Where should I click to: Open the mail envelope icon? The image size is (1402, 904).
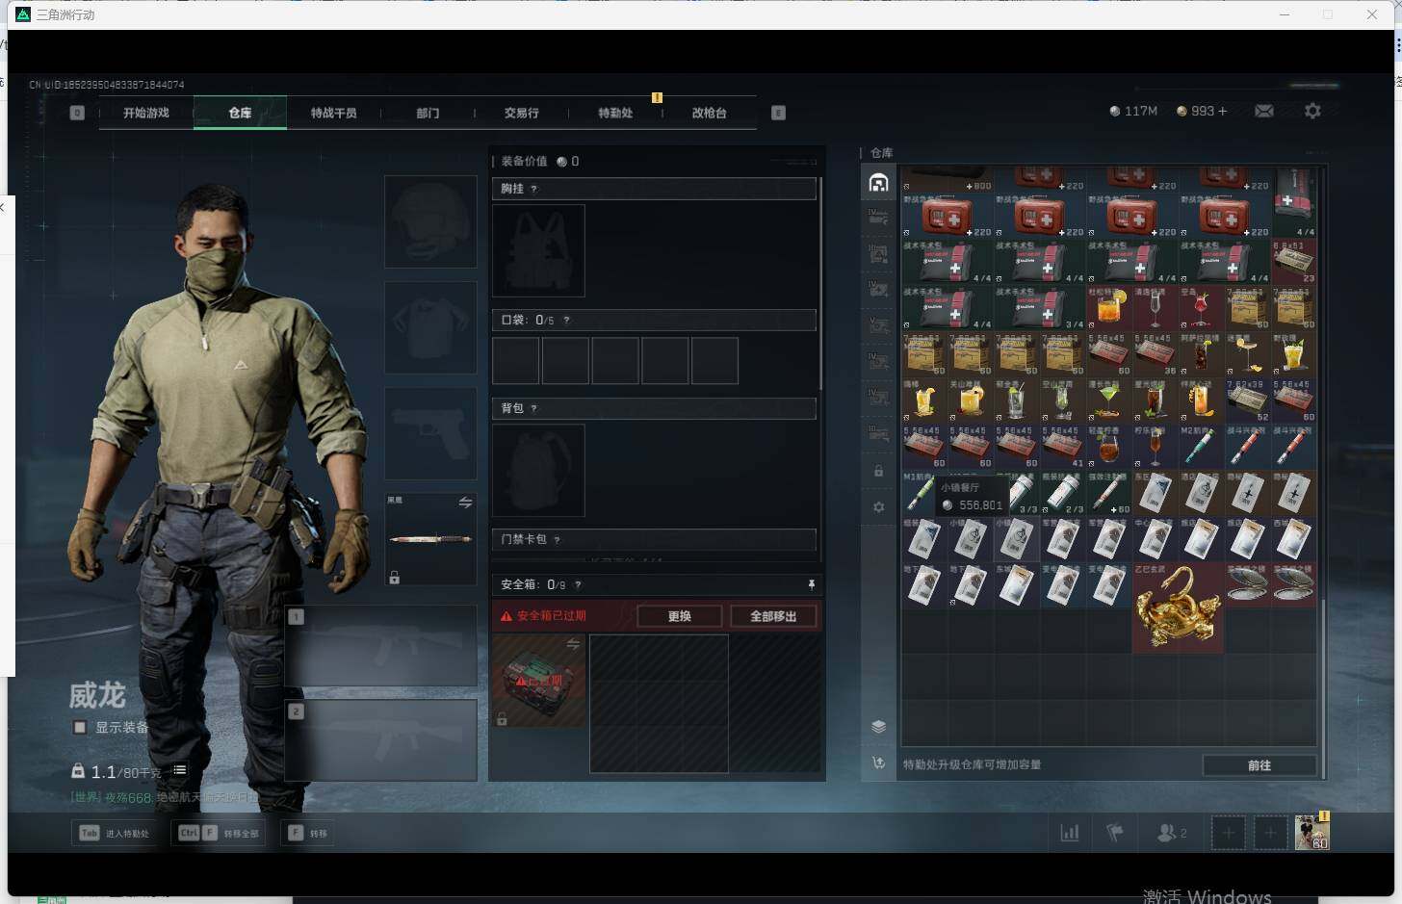click(1263, 112)
